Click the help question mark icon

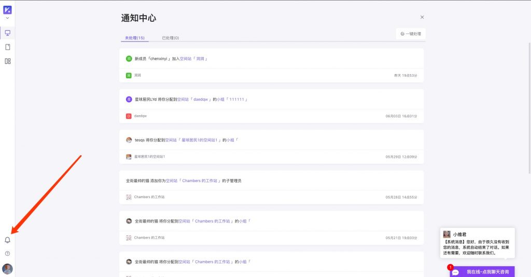click(7, 254)
